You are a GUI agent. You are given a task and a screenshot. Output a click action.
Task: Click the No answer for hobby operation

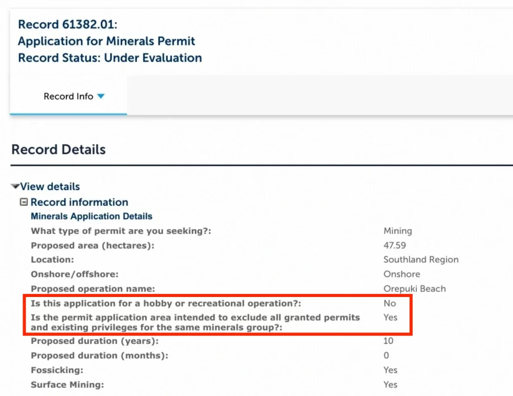click(390, 303)
